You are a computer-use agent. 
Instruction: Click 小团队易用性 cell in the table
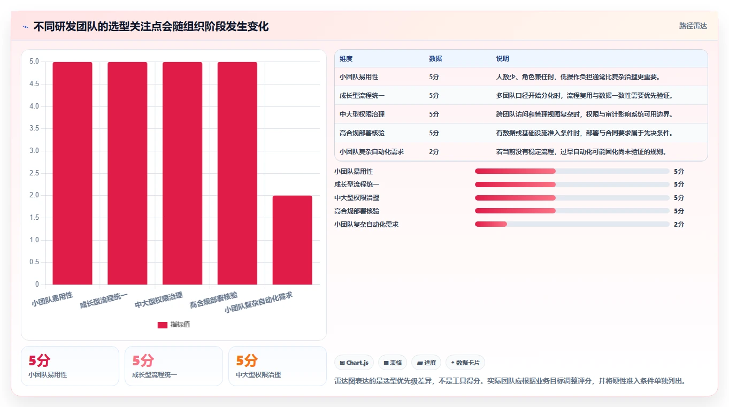click(x=359, y=77)
